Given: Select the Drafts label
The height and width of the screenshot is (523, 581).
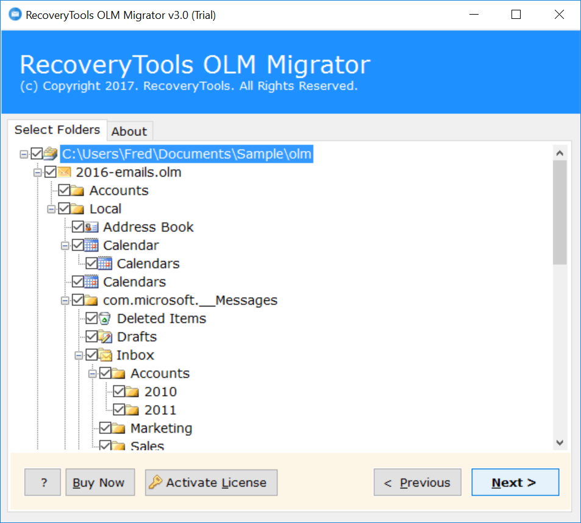Looking at the screenshot, I should [137, 336].
